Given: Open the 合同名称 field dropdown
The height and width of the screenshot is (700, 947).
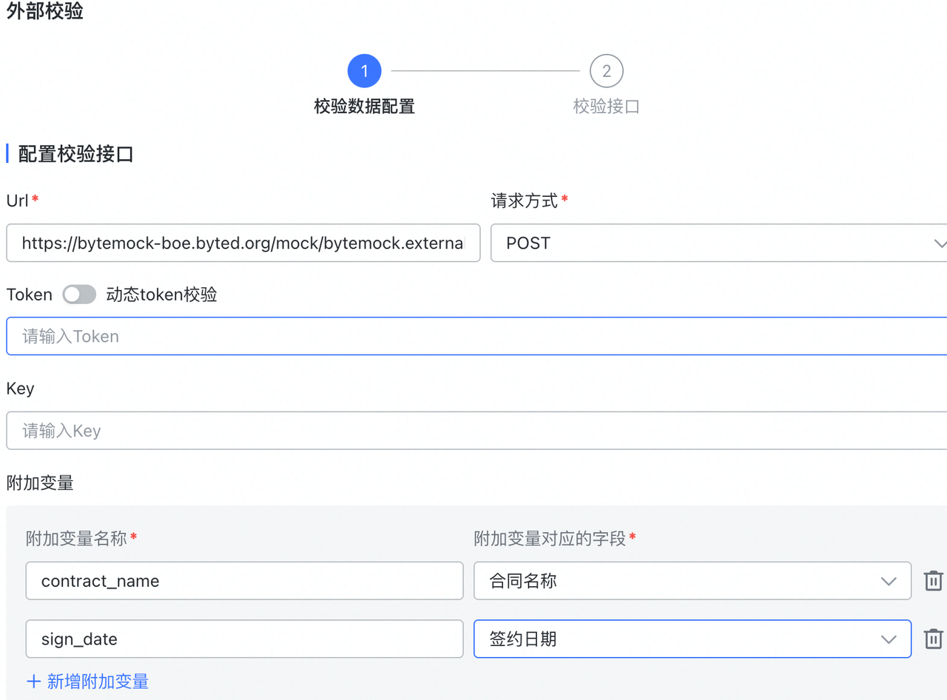Looking at the screenshot, I should tap(681, 581).
